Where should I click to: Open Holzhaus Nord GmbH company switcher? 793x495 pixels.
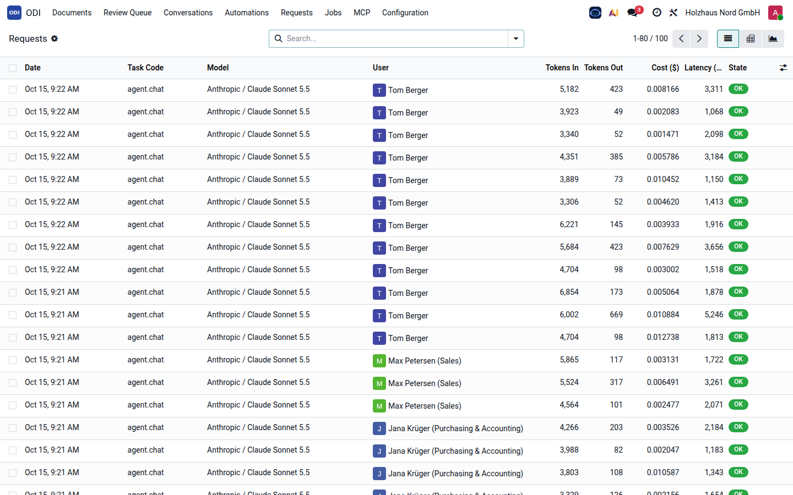[723, 13]
